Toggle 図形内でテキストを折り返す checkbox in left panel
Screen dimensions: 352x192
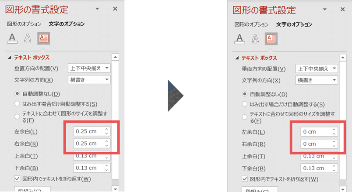tap(17, 178)
